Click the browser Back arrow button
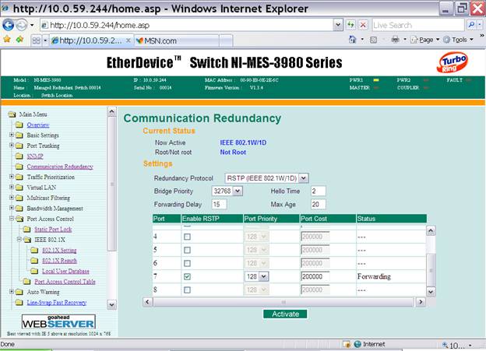Screen dimensions: 486x351 pyautogui.click(x=9, y=25)
